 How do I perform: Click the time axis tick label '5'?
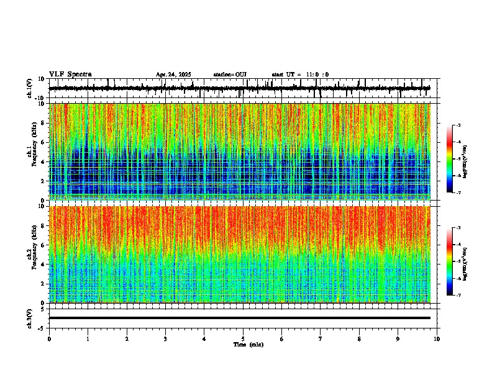243,339
